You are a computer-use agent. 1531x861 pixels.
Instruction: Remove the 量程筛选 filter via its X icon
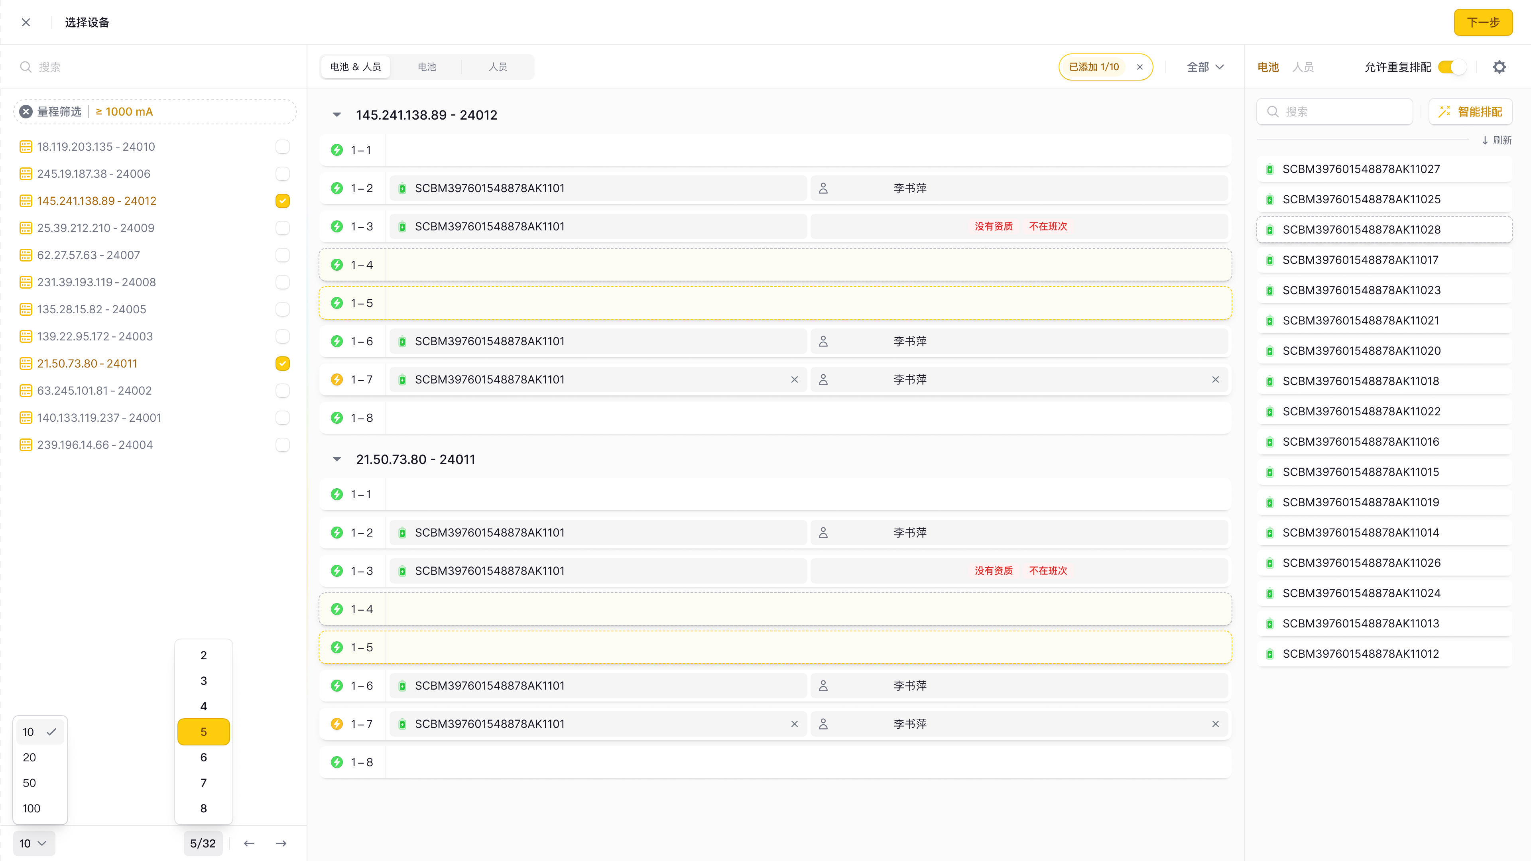click(x=26, y=112)
